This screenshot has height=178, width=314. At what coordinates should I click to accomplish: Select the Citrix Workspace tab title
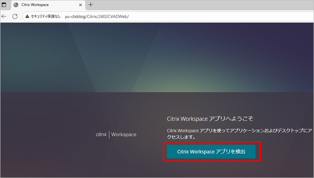(x=35, y=5)
